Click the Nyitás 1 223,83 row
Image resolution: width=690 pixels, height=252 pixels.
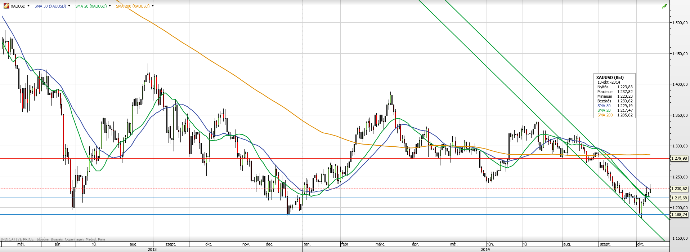(x=615, y=87)
